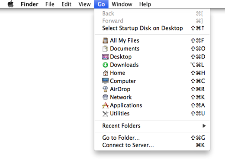Choose Select Startup Disk on Desktop

(x=142, y=28)
